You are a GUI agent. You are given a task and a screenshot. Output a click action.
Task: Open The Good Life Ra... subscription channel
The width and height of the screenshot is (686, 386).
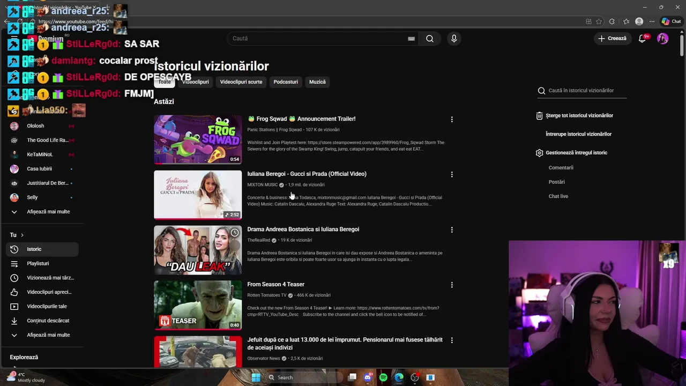[42, 140]
